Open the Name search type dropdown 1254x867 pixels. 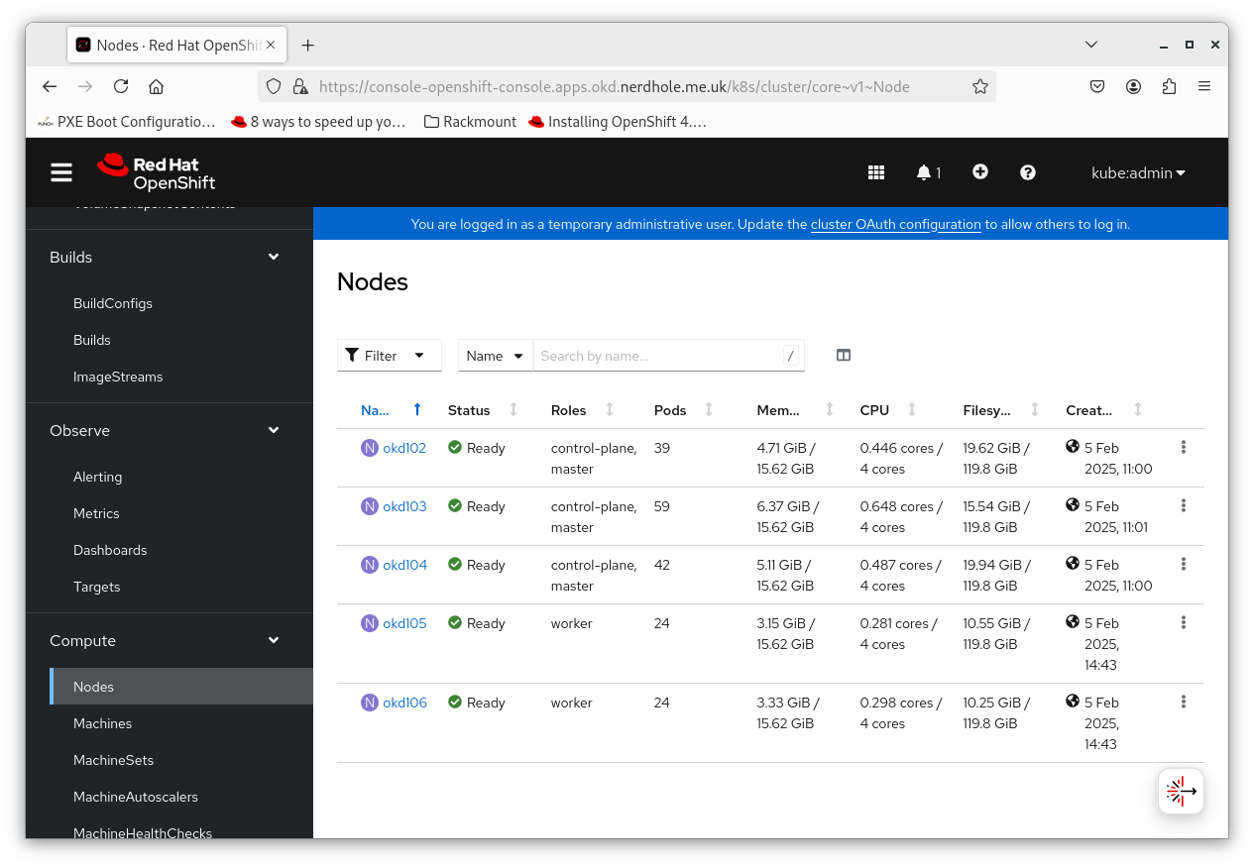[496, 356]
